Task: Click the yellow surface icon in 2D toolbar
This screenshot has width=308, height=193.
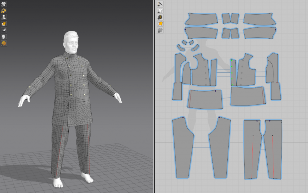Action: click(160, 23)
